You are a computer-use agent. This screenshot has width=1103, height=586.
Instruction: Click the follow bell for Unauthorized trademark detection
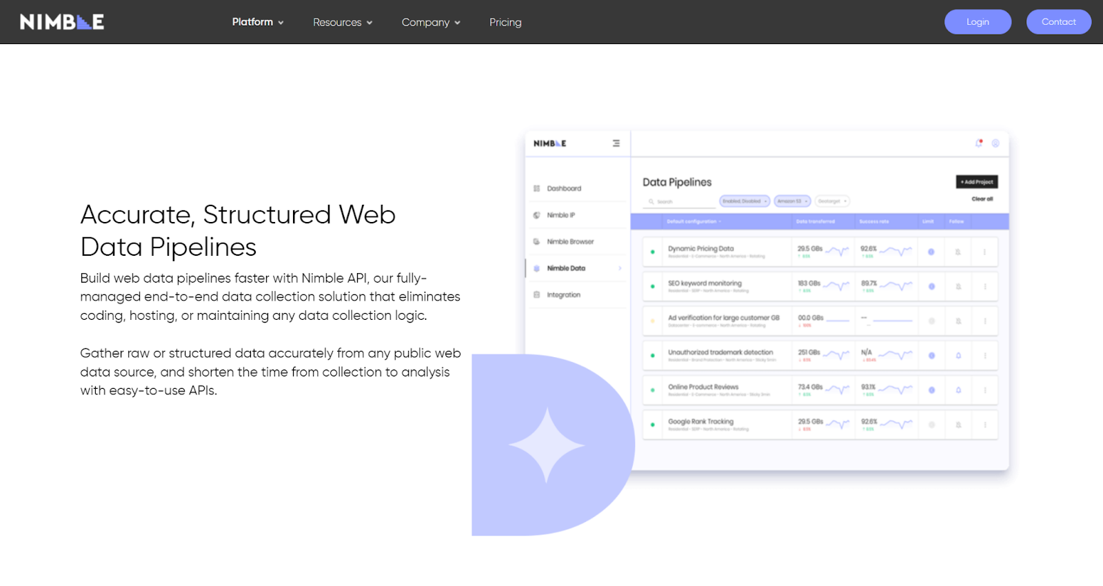(x=958, y=356)
